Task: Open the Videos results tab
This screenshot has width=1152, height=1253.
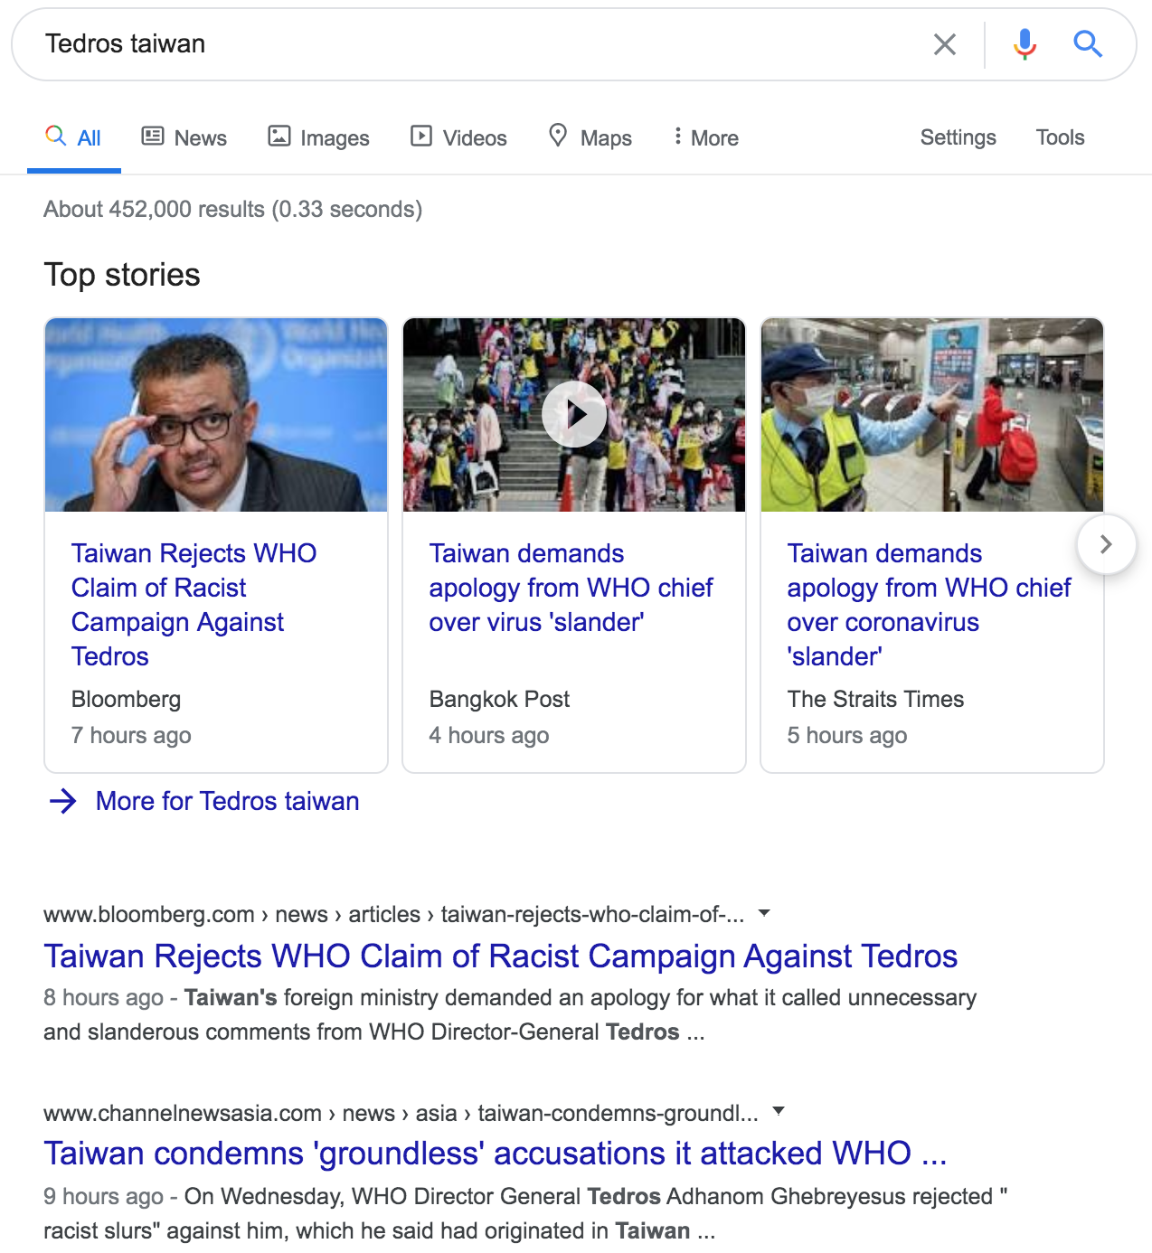Action: click(458, 137)
